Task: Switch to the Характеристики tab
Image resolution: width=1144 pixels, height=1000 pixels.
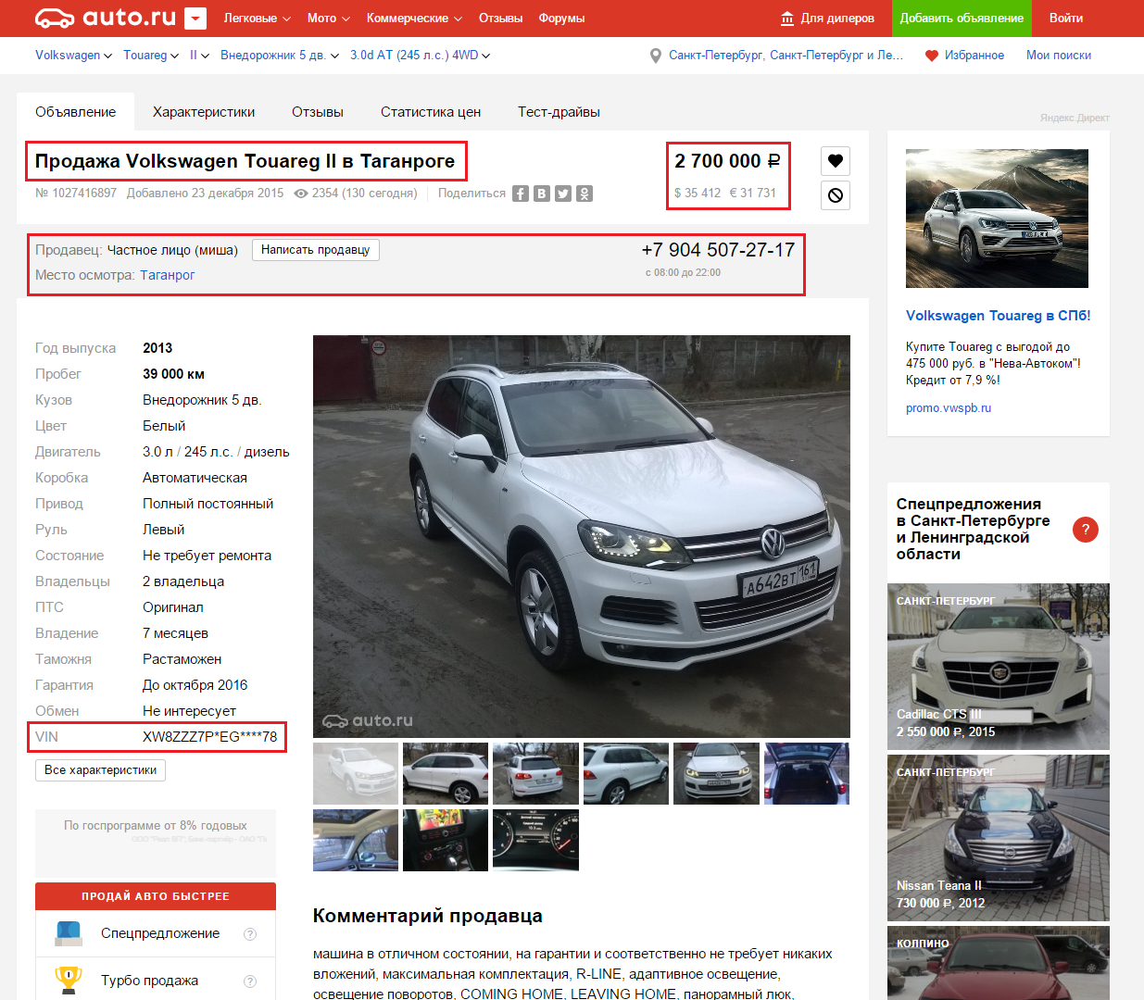Action: click(204, 112)
